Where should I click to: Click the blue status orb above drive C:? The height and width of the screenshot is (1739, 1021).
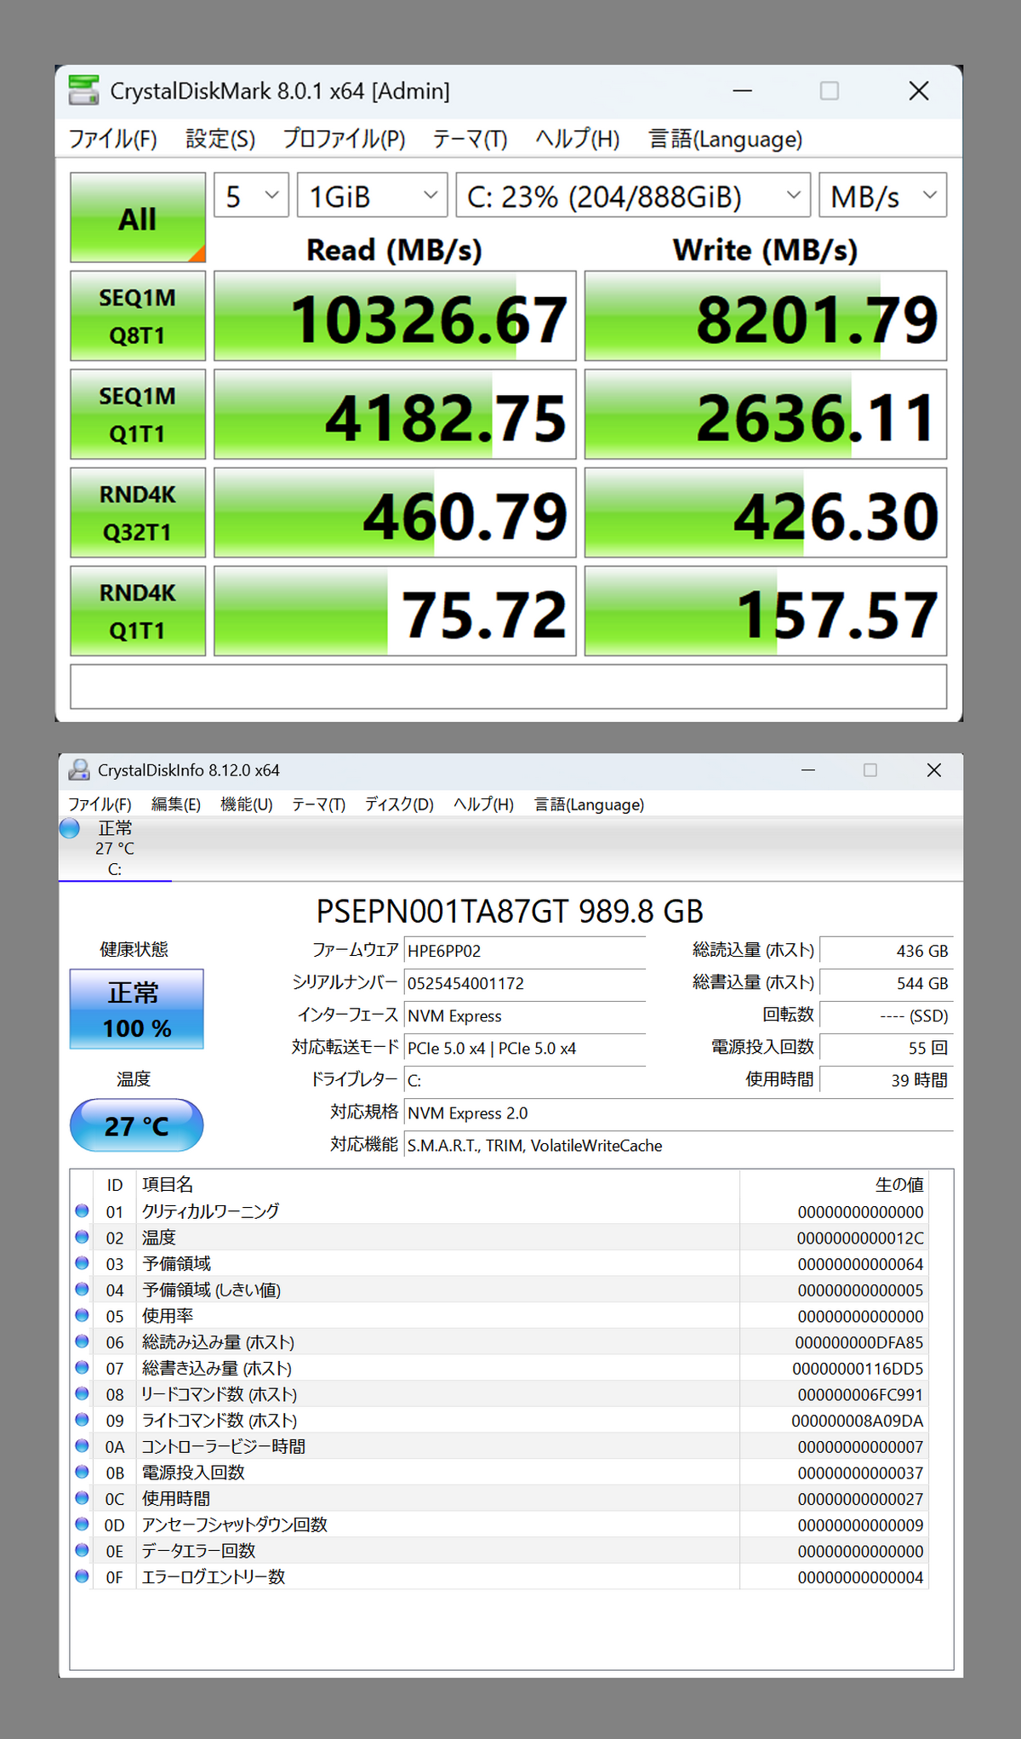[x=70, y=828]
